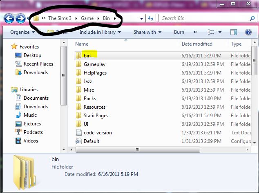Click The Sims 3 breadcrumb
Image resolution: width=259 pixels, height=193 pixels.
(60, 18)
